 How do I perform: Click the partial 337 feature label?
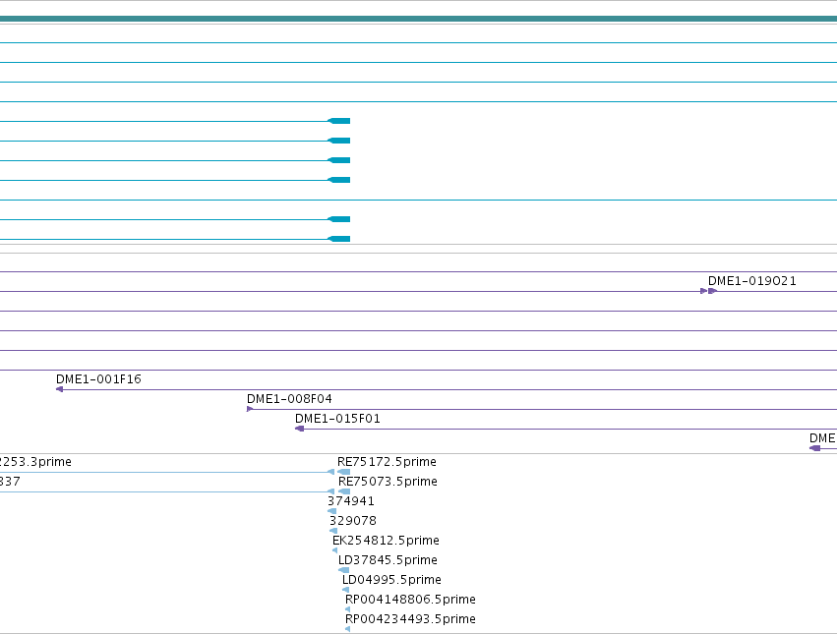[x=10, y=482]
